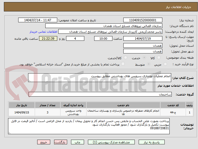Click the اطلاعات خدمات مورد نیاز section heading
The image size is (198, 149).
pyautogui.click(x=176, y=86)
